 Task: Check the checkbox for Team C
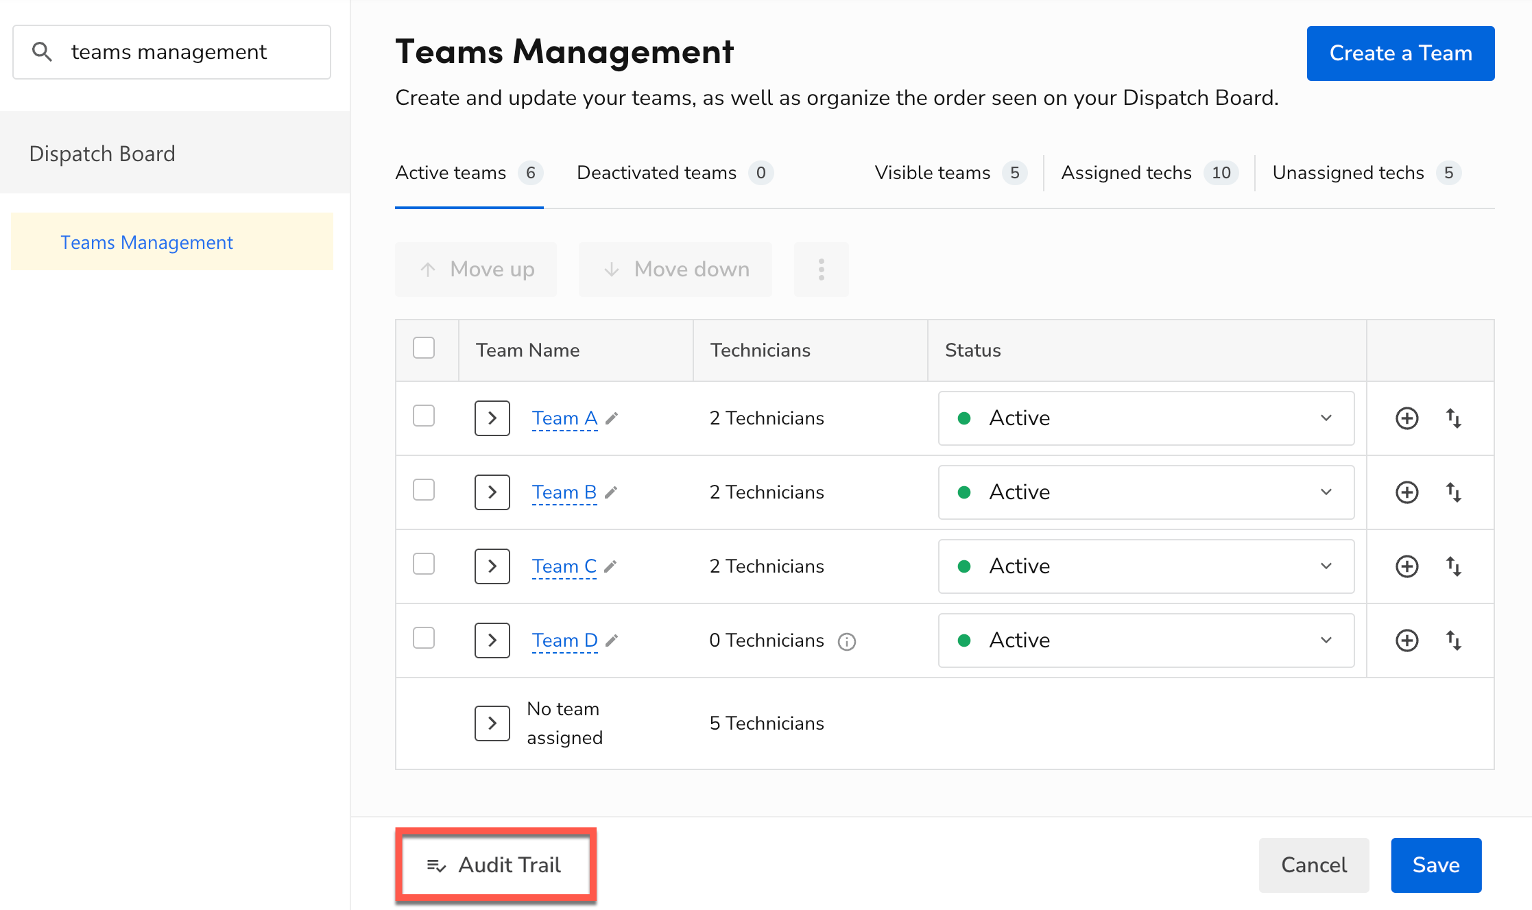424,564
